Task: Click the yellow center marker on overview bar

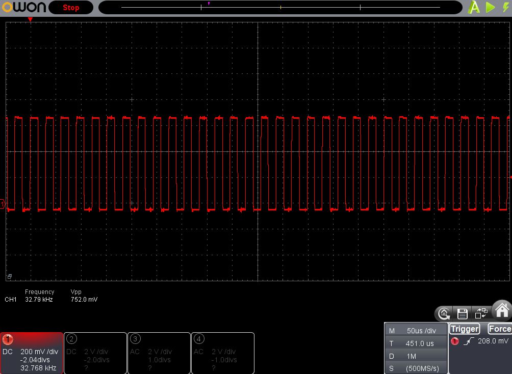Action: point(280,7)
